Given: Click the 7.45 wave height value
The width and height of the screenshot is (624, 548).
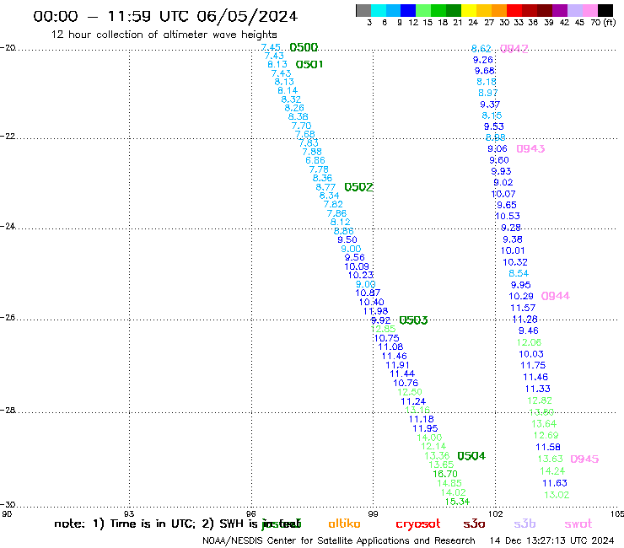Looking at the screenshot, I should [x=271, y=47].
